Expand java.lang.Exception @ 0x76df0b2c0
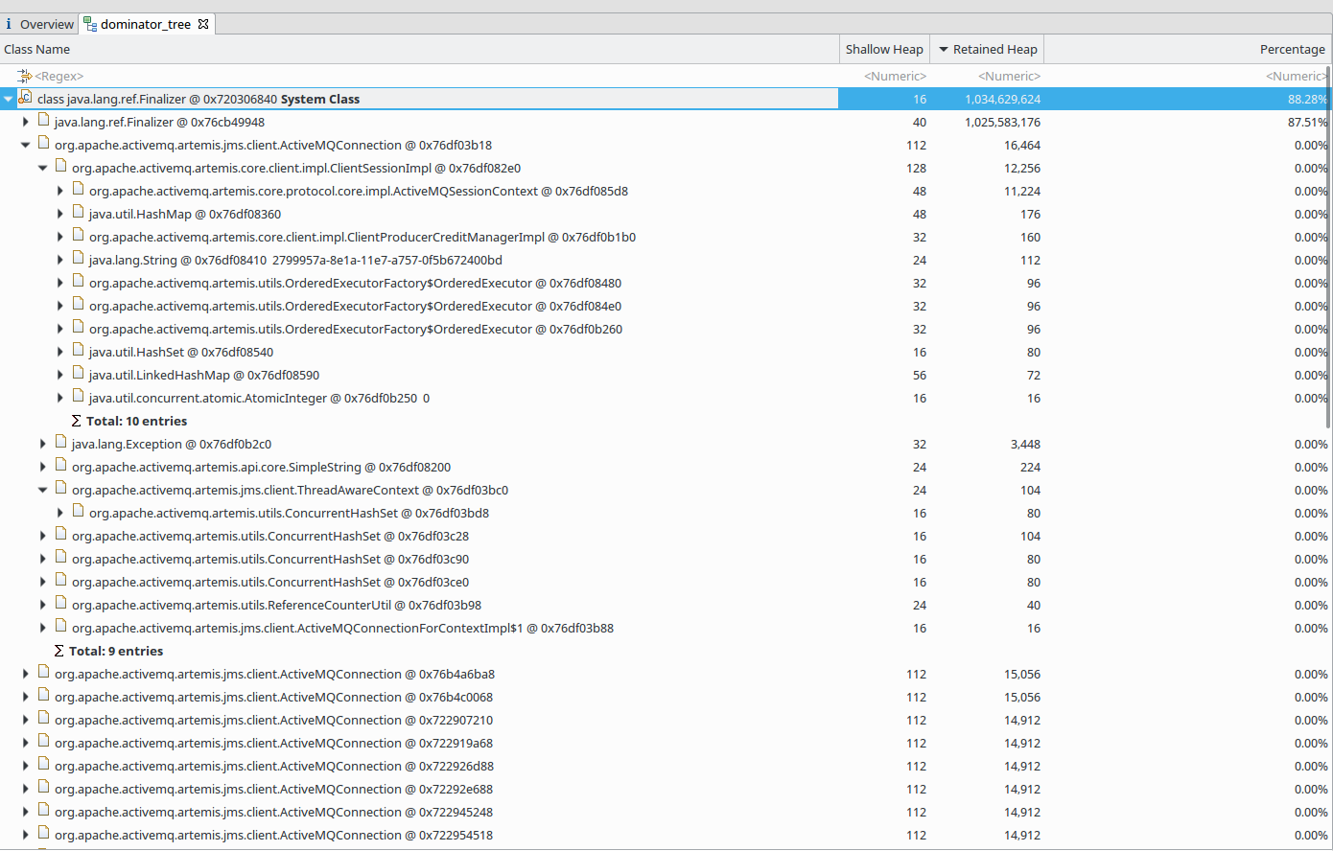The image size is (1333, 851). point(43,444)
